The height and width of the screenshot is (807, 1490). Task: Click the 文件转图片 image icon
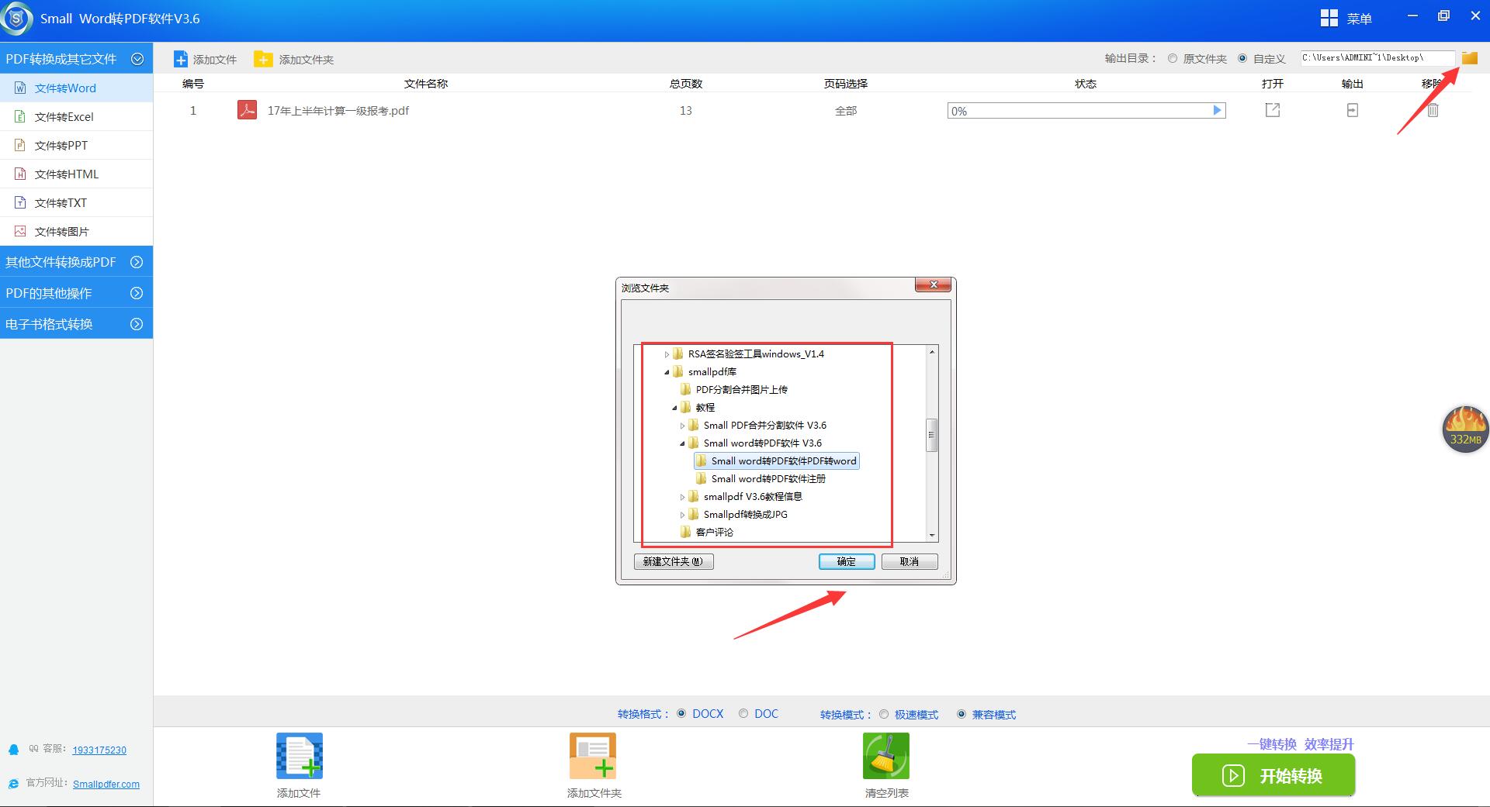(20, 231)
